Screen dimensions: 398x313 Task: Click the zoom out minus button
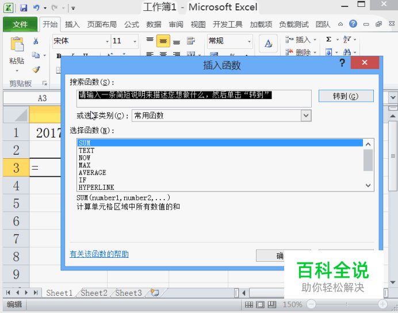pyautogui.click(x=311, y=304)
